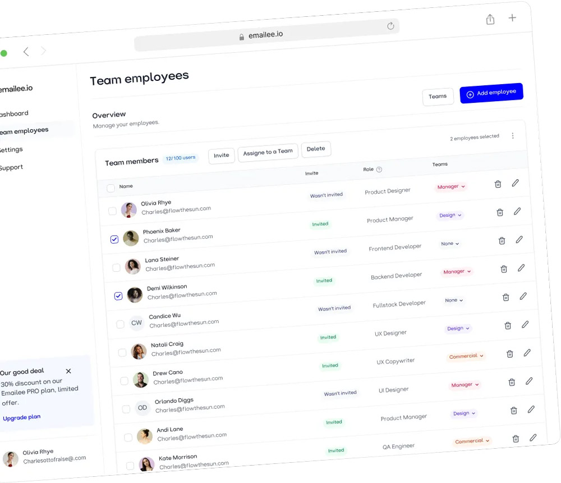Edit Candice Wu with the pencil icon
This screenshot has height=483, width=561.
(x=523, y=296)
